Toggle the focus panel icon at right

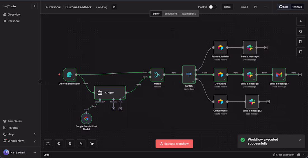coord(300,52)
